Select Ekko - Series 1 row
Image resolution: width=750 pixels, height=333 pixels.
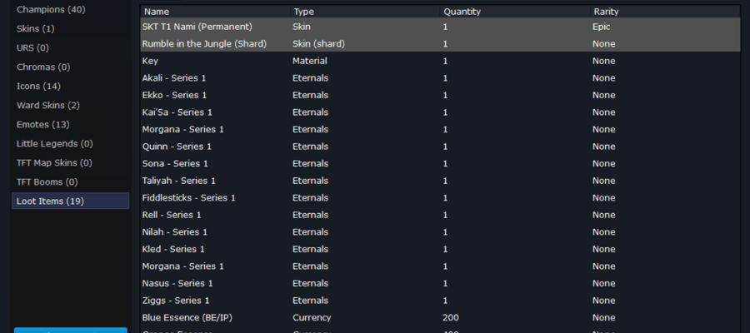[x=440, y=95]
